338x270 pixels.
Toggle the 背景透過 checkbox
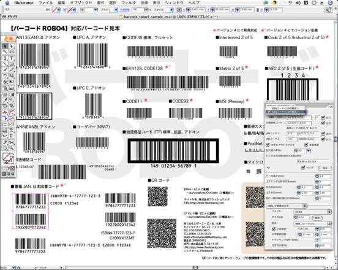coord(306,144)
